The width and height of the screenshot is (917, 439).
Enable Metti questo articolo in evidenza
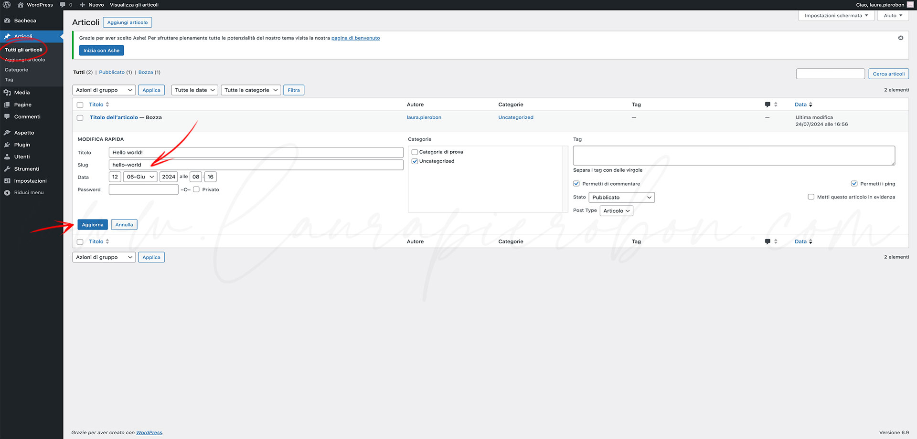[810, 197]
